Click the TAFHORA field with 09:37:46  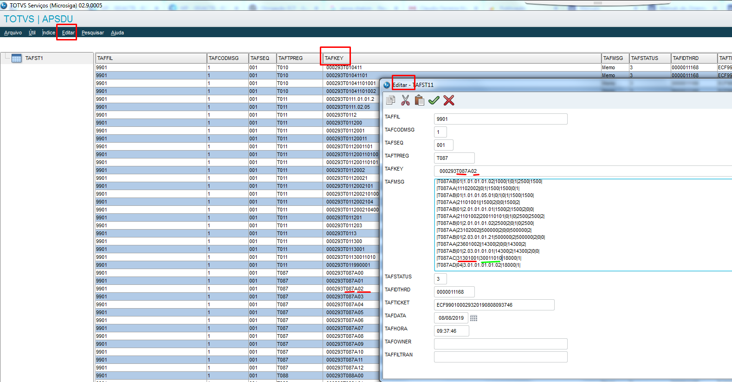click(x=451, y=331)
